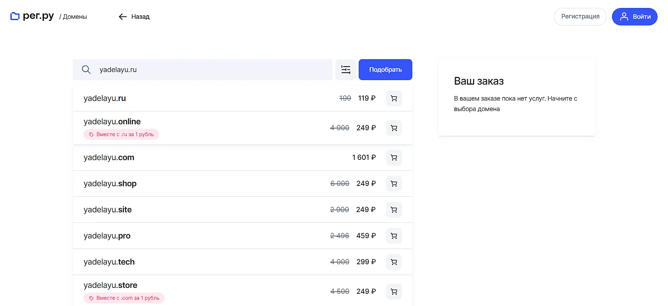Open the Домены section link
The height and width of the screenshot is (306, 668).
click(75, 17)
